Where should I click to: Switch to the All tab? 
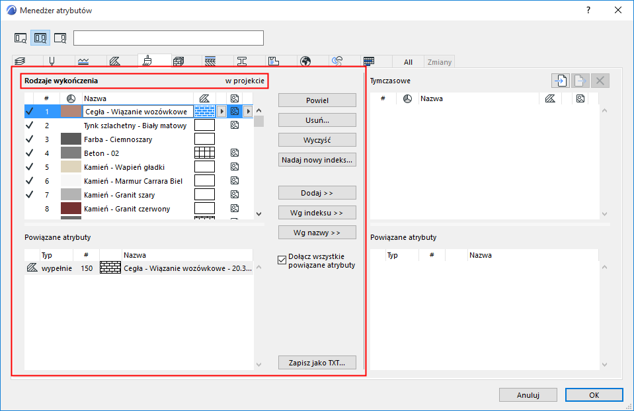click(408, 62)
